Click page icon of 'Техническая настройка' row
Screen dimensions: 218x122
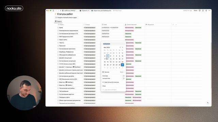click(58, 88)
